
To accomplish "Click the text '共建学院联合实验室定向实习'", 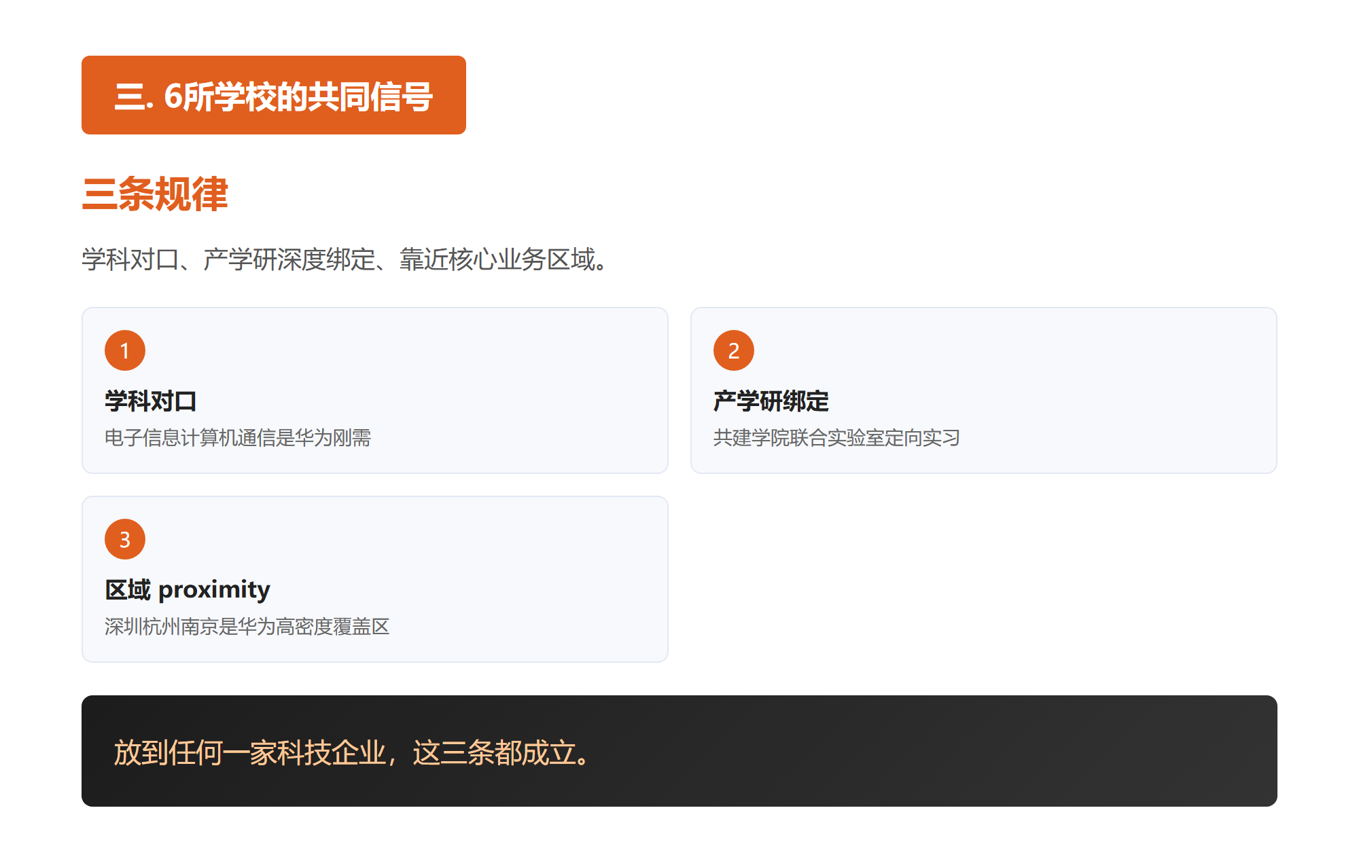I will pyautogui.click(x=836, y=437).
